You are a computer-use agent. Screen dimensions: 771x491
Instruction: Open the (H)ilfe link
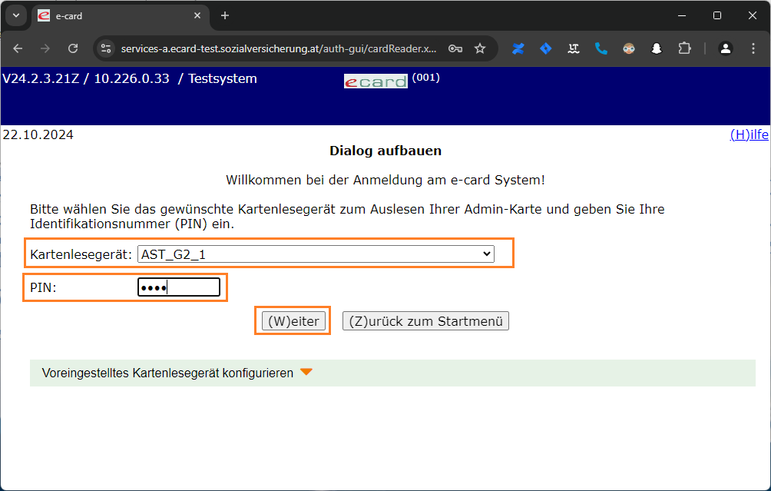point(749,134)
